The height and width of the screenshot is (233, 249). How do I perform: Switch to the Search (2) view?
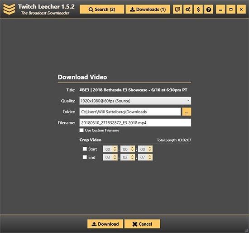click(102, 9)
